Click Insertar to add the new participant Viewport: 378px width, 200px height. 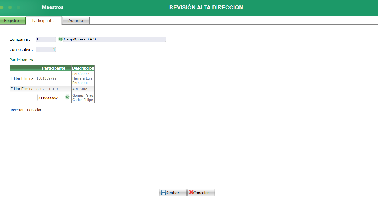17,110
